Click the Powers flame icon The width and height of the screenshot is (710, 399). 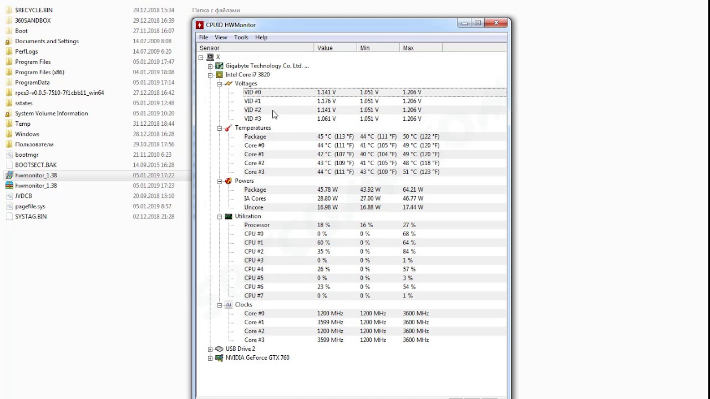[229, 181]
